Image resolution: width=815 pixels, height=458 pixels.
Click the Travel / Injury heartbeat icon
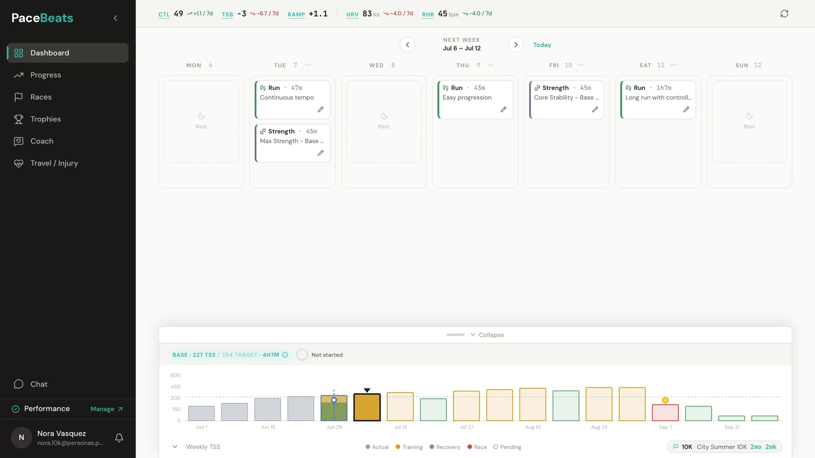[x=19, y=163]
